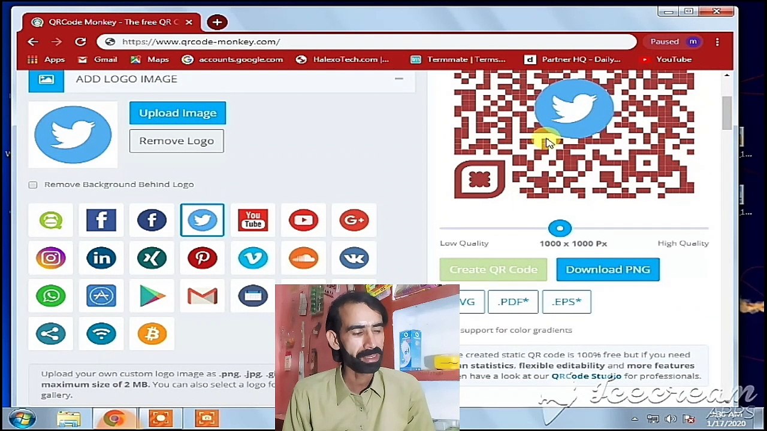
Task: Open the Windows Start menu
Action: point(22,418)
